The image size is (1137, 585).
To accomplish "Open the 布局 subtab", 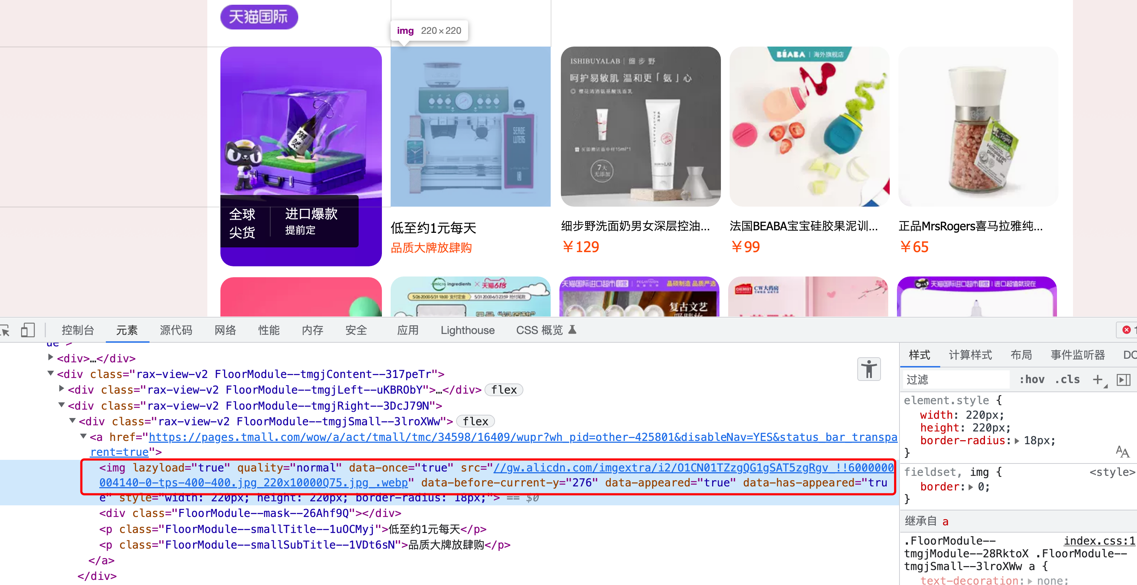I will tap(1021, 355).
